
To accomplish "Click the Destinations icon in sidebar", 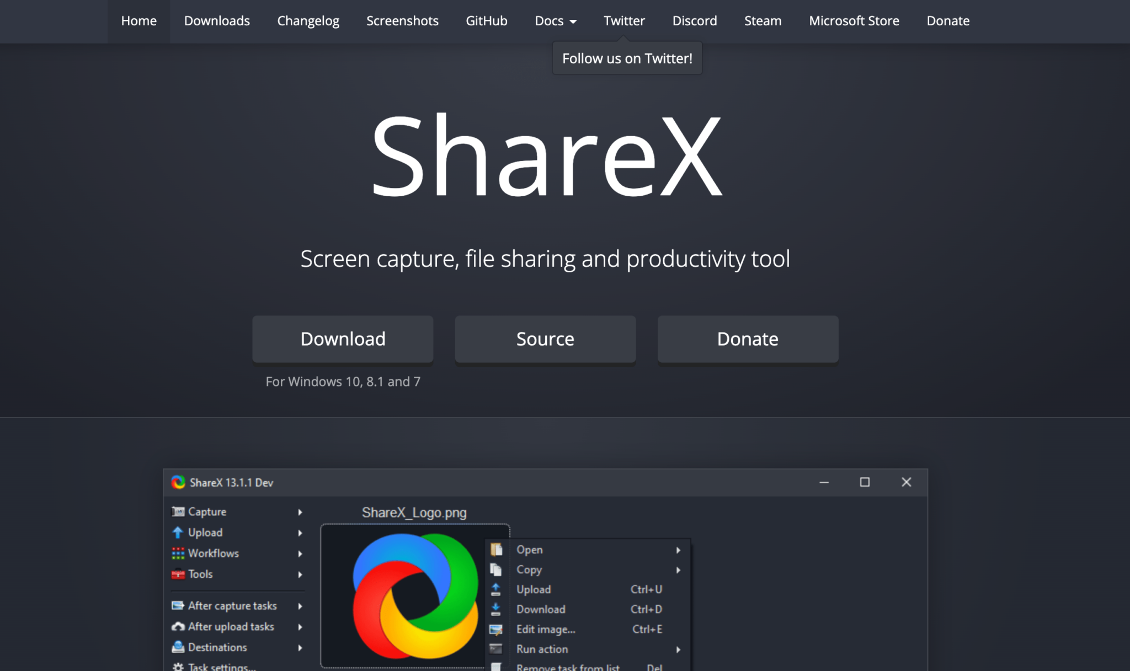I will click(178, 647).
